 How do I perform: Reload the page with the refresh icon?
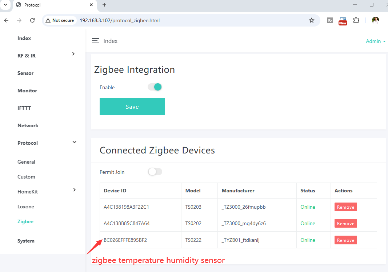[32, 20]
